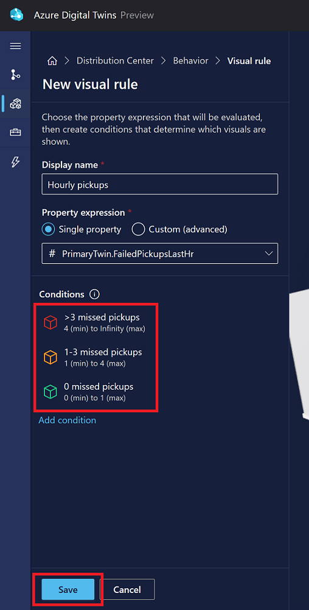Screen dimensions: 309x610
Task: Open the toolbox icon in sidebar
Action: [x=15, y=133]
